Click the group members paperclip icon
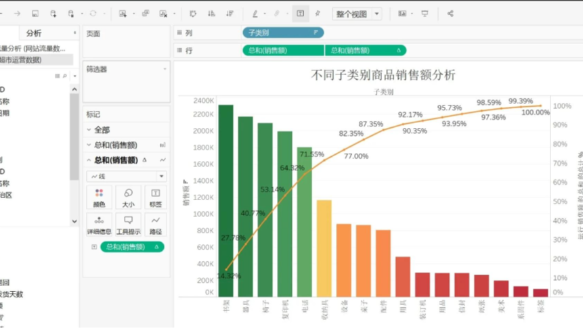The height and width of the screenshot is (328, 583). 277,14
